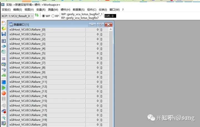Open the 组件(C) menu

tap(92, 10)
